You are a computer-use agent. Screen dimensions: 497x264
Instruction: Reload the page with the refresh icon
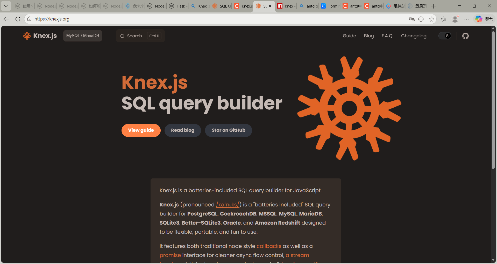coord(18,19)
